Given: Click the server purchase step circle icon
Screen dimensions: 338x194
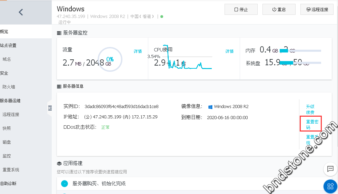Looking at the screenshot, I should 64,184.
